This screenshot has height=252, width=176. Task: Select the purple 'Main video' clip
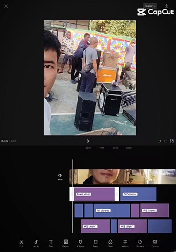(94, 194)
